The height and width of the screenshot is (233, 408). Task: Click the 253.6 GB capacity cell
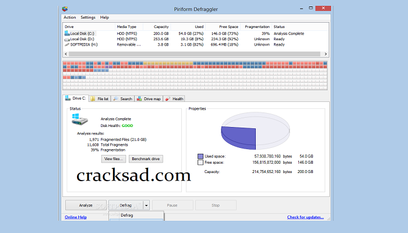tap(161, 39)
